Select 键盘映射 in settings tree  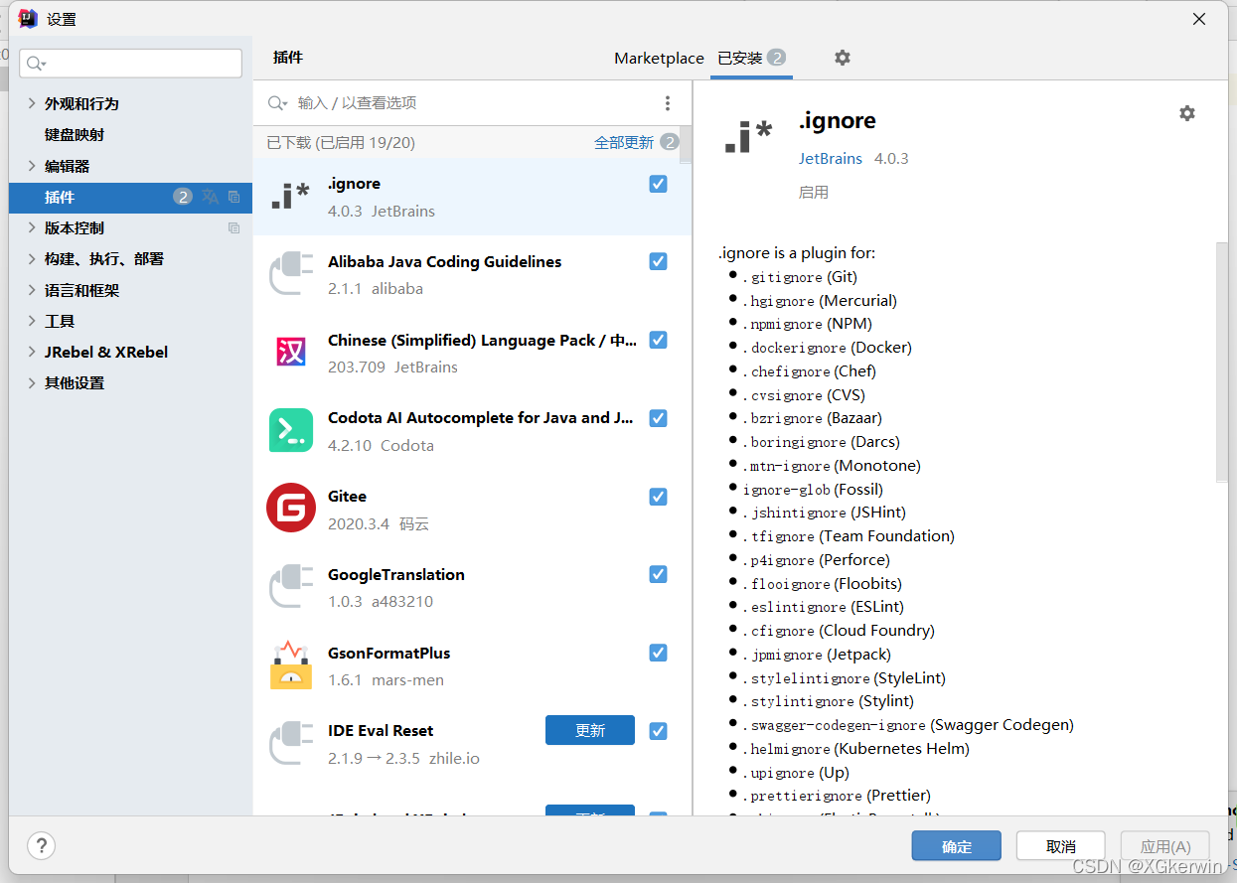point(75,134)
